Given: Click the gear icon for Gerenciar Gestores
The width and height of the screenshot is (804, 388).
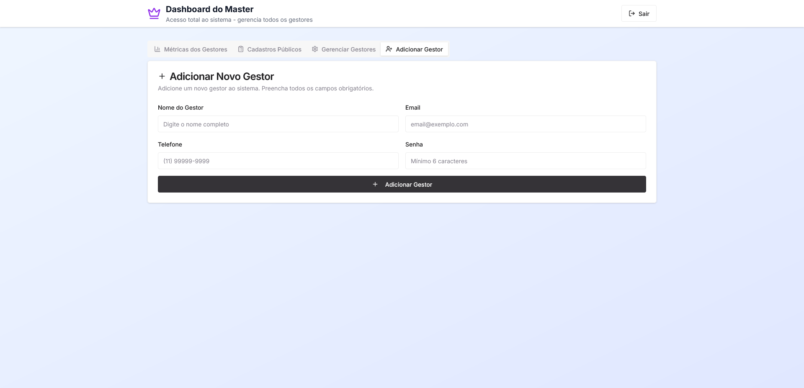Looking at the screenshot, I should point(315,49).
